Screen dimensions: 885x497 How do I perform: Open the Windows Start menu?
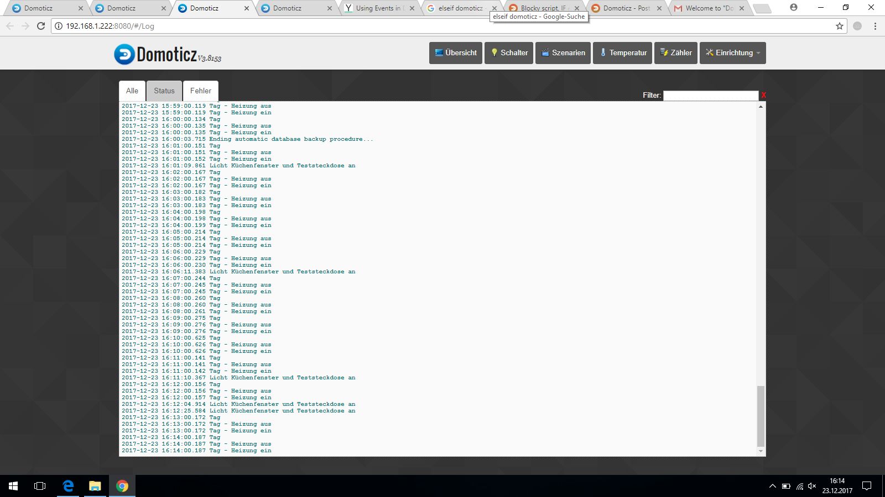pos(13,486)
